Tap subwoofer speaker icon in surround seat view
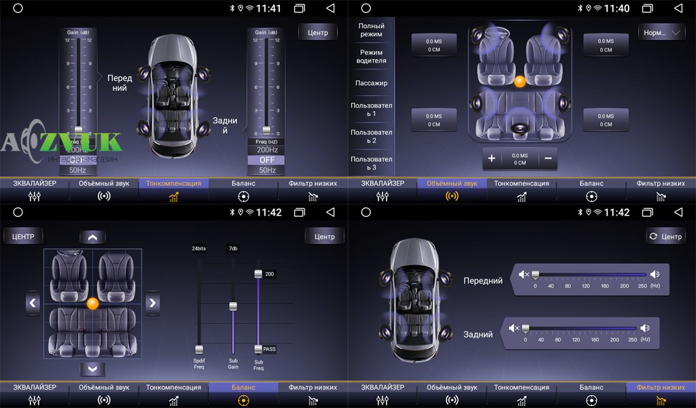Screen dimensions: 696x408 519,129
